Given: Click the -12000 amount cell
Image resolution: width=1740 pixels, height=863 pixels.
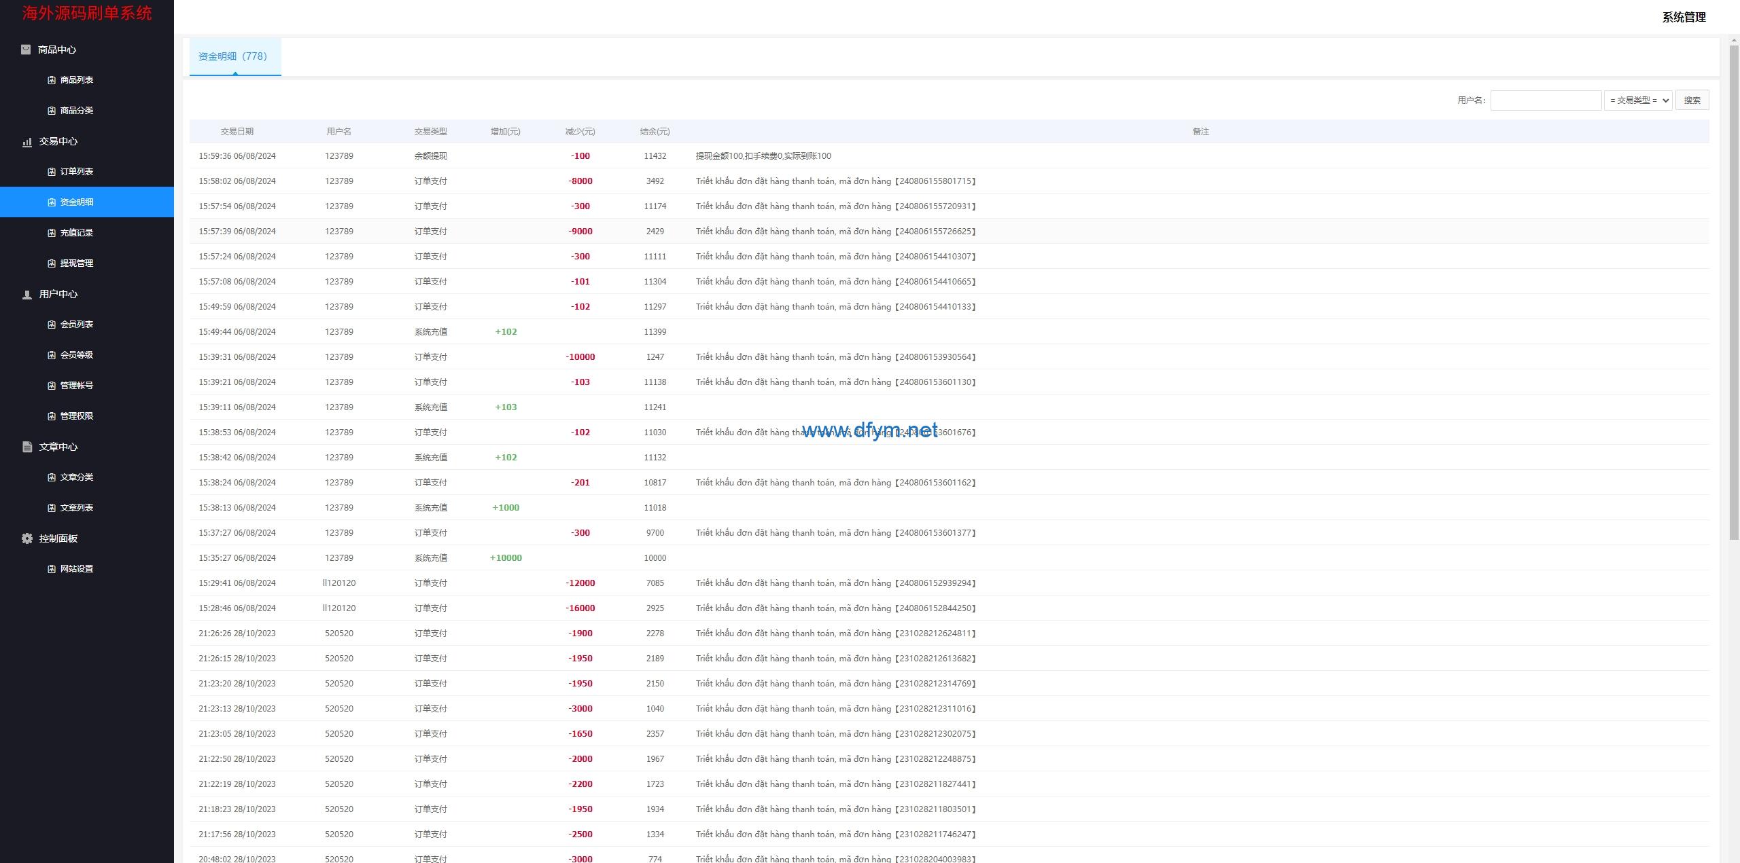Looking at the screenshot, I should [x=580, y=583].
